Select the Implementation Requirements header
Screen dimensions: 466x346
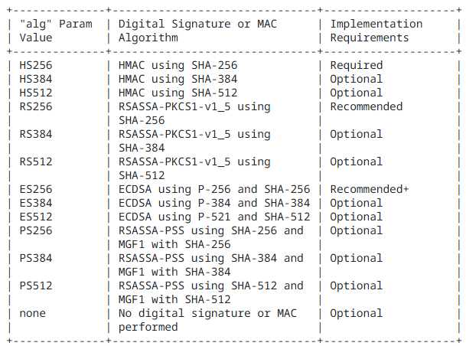click(376, 31)
